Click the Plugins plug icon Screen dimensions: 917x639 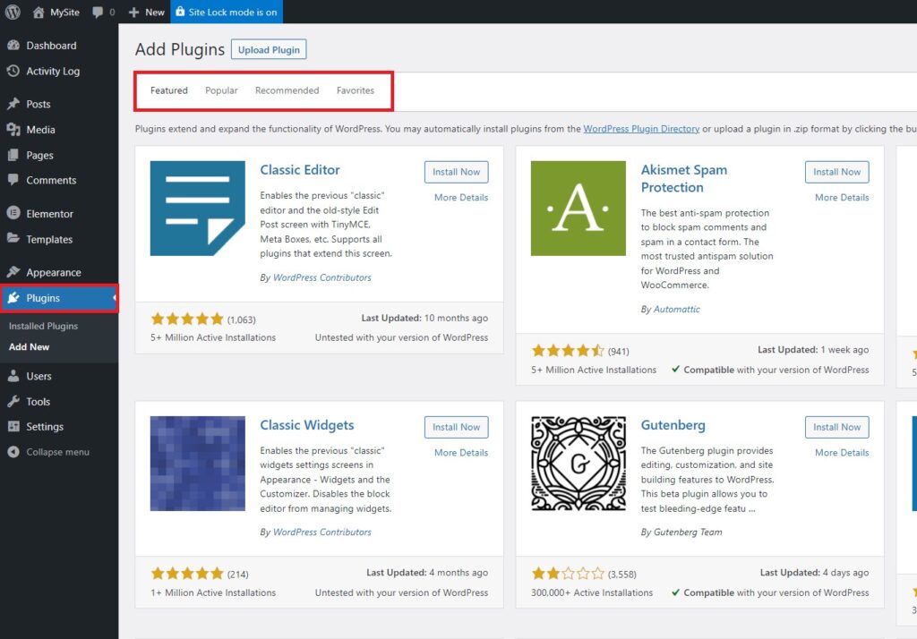pos(13,298)
